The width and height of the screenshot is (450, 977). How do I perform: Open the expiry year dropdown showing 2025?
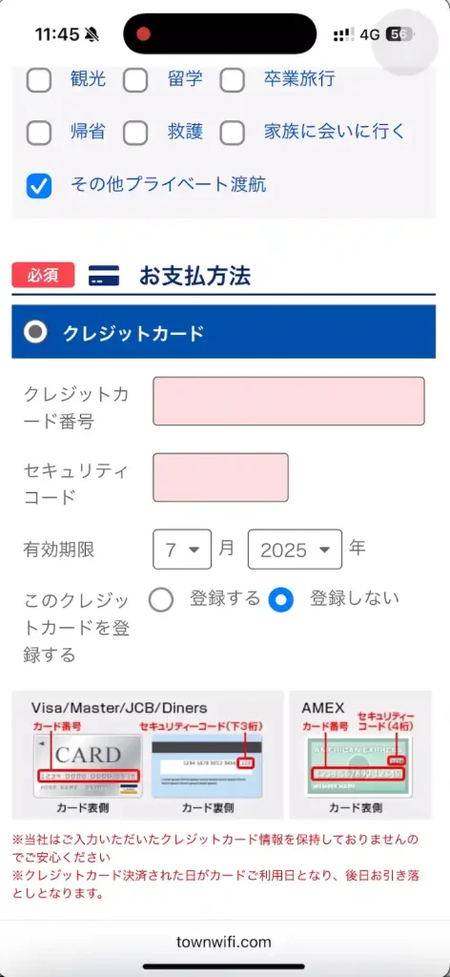pyautogui.click(x=295, y=549)
